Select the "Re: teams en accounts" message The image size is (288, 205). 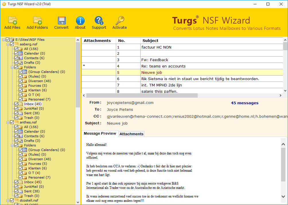[x=182, y=66]
